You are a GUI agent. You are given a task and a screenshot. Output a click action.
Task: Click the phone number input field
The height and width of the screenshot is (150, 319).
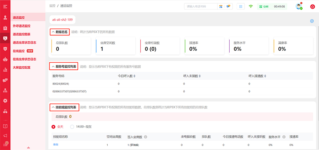click(201, 6)
